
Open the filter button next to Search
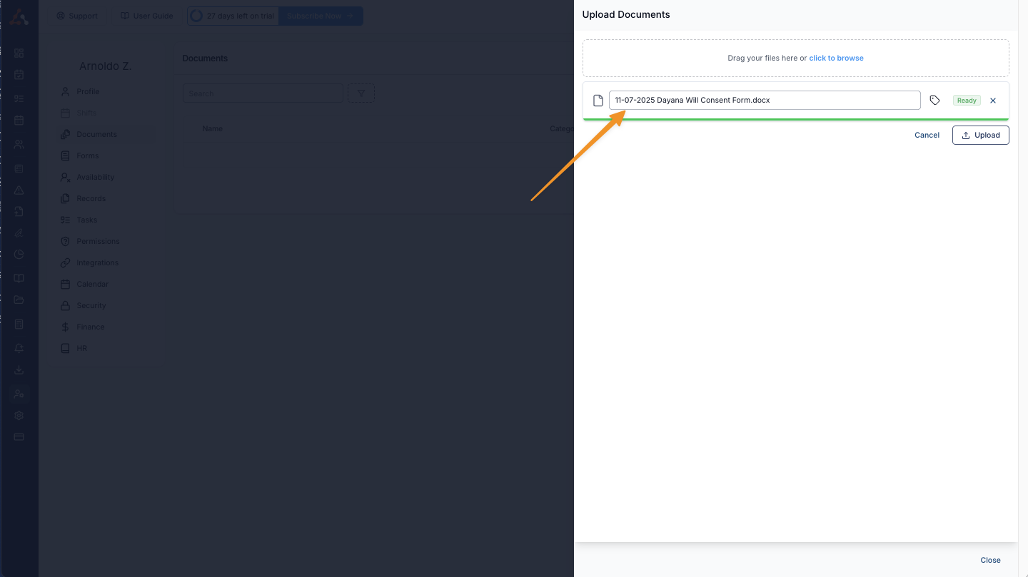click(x=361, y=93)
